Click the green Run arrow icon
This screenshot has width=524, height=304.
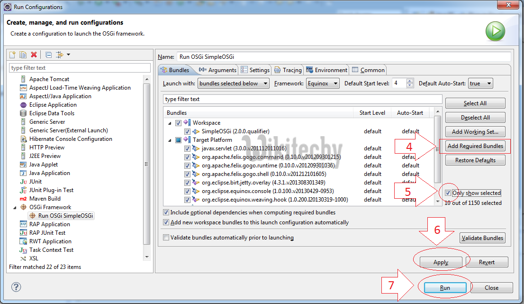point(494,32)
